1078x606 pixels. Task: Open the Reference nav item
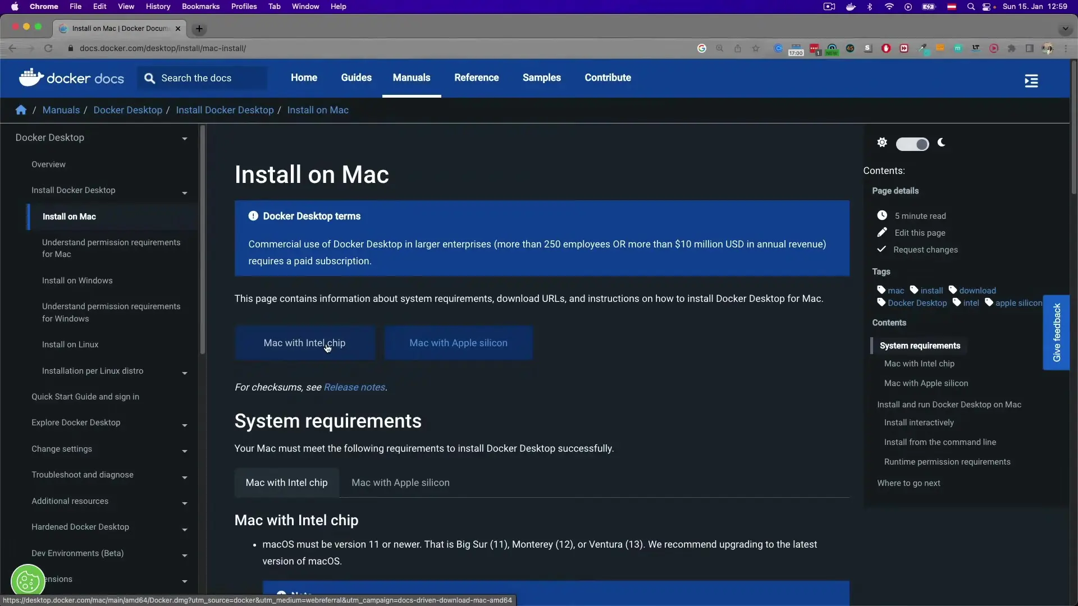click(x=476, y=78)
